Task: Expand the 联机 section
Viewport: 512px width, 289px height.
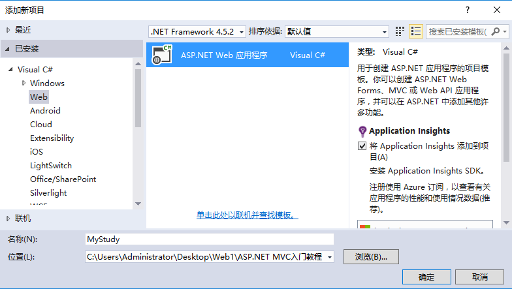Action: click(x=8, y=219)
